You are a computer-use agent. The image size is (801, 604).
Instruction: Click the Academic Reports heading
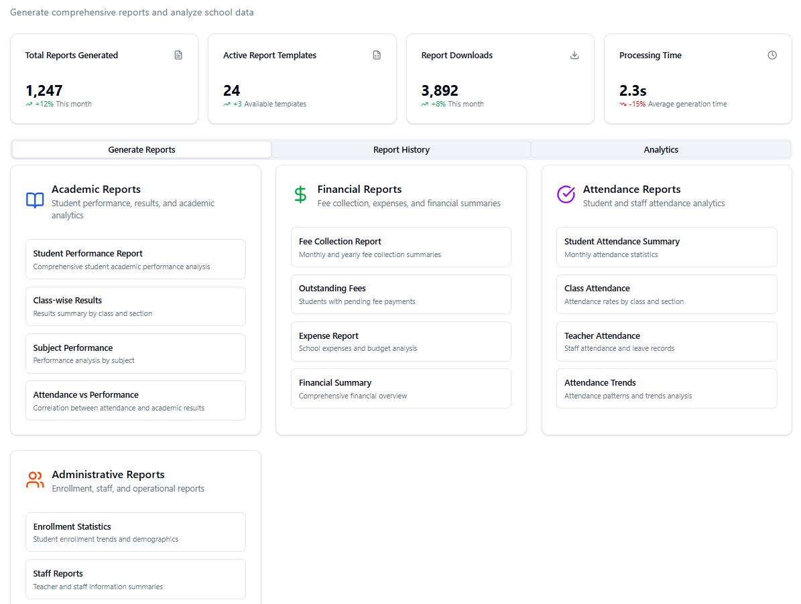tap(96, 190)
